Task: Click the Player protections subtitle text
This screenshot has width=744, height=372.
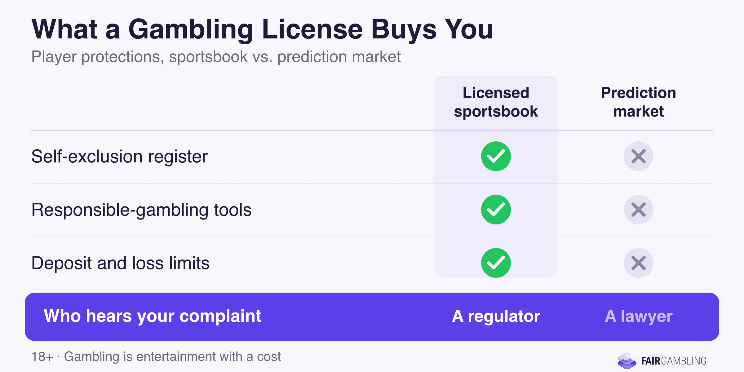Action: pos(216,57)
